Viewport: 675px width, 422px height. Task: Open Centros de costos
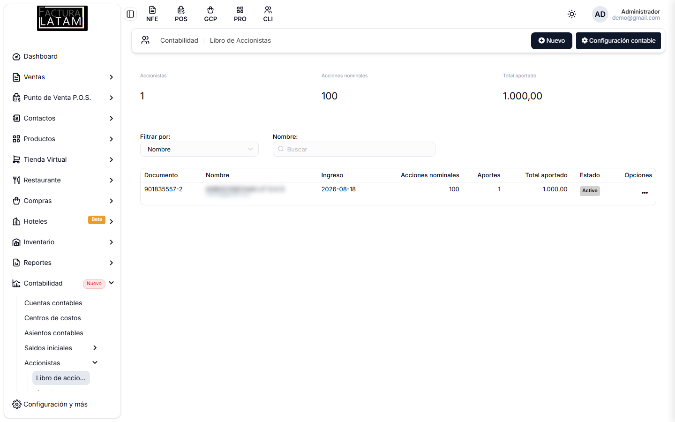point(52,318)
